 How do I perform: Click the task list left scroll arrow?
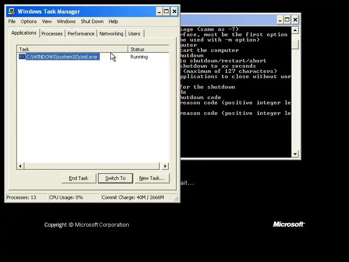coord(21,166)
